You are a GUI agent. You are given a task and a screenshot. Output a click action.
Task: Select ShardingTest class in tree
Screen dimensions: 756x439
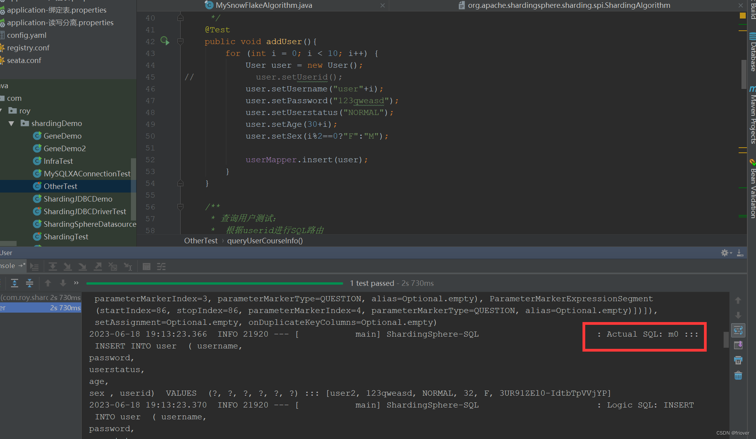65,237
